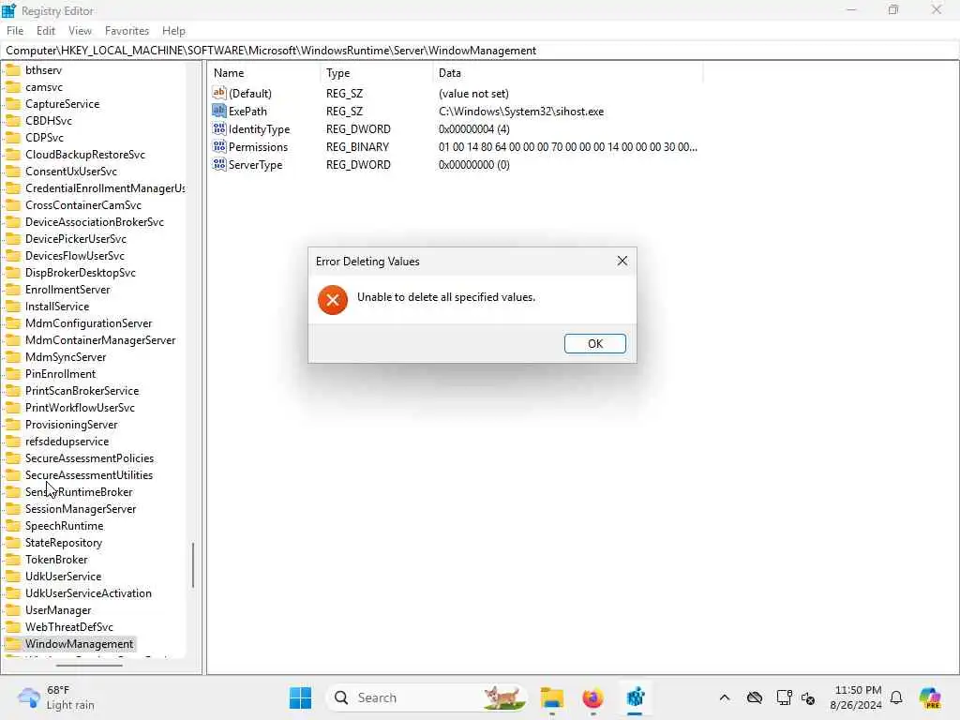The image size is (960, 720).
Task: Select the DeviceAssociationBrokerSvc key
Action: tap(95, 221)
